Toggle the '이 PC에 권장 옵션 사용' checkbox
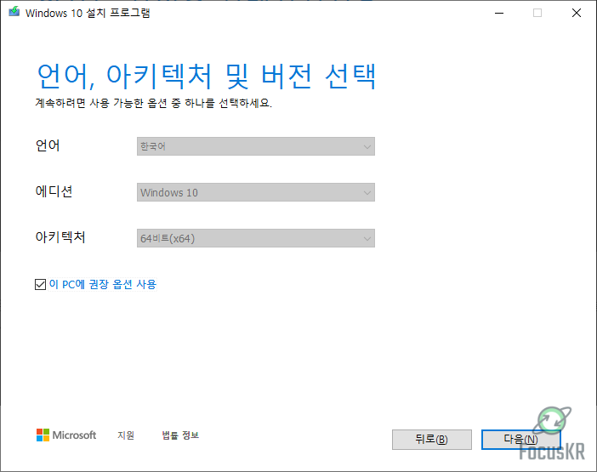 point(40,284)
